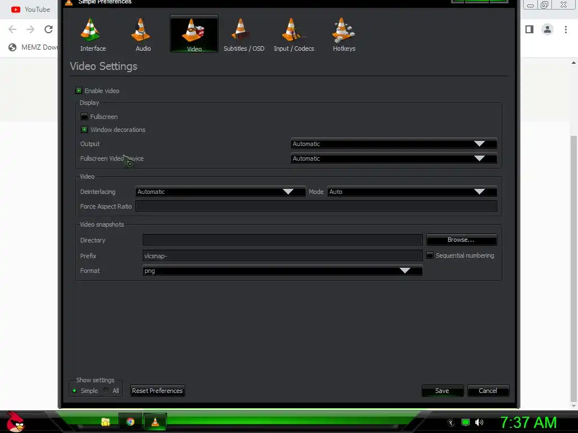Click Chrome's reload page icon

tap(49, 29)
